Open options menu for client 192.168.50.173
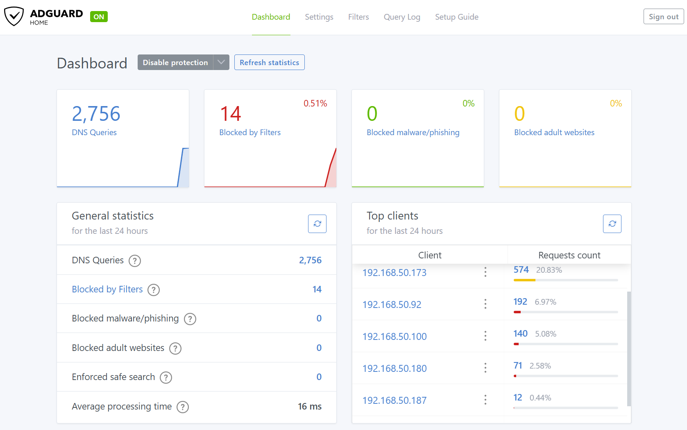Screen dimensions: 687x430 (x=485, y=272)
